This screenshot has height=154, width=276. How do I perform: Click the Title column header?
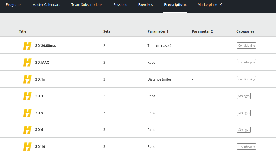[x=23, y=31]
